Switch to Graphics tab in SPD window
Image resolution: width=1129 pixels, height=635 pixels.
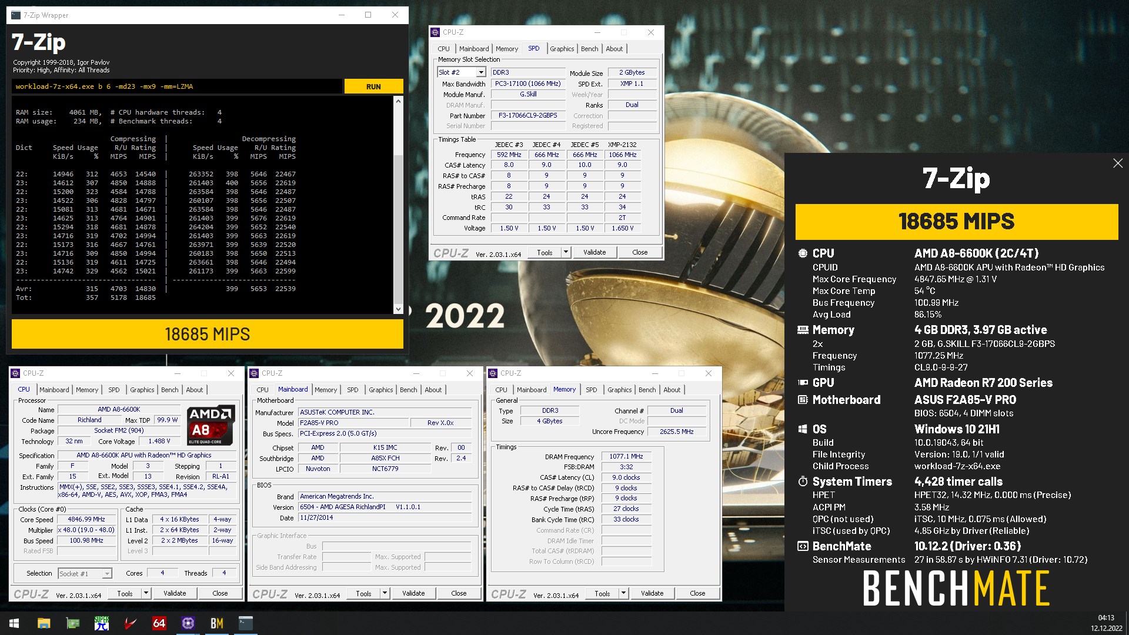pos(562,49)
